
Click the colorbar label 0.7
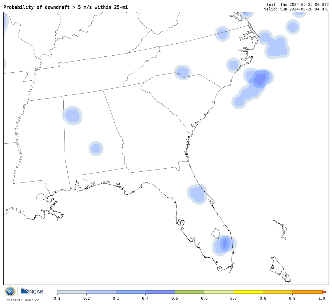pyautogui.click(x=234, y=298)
